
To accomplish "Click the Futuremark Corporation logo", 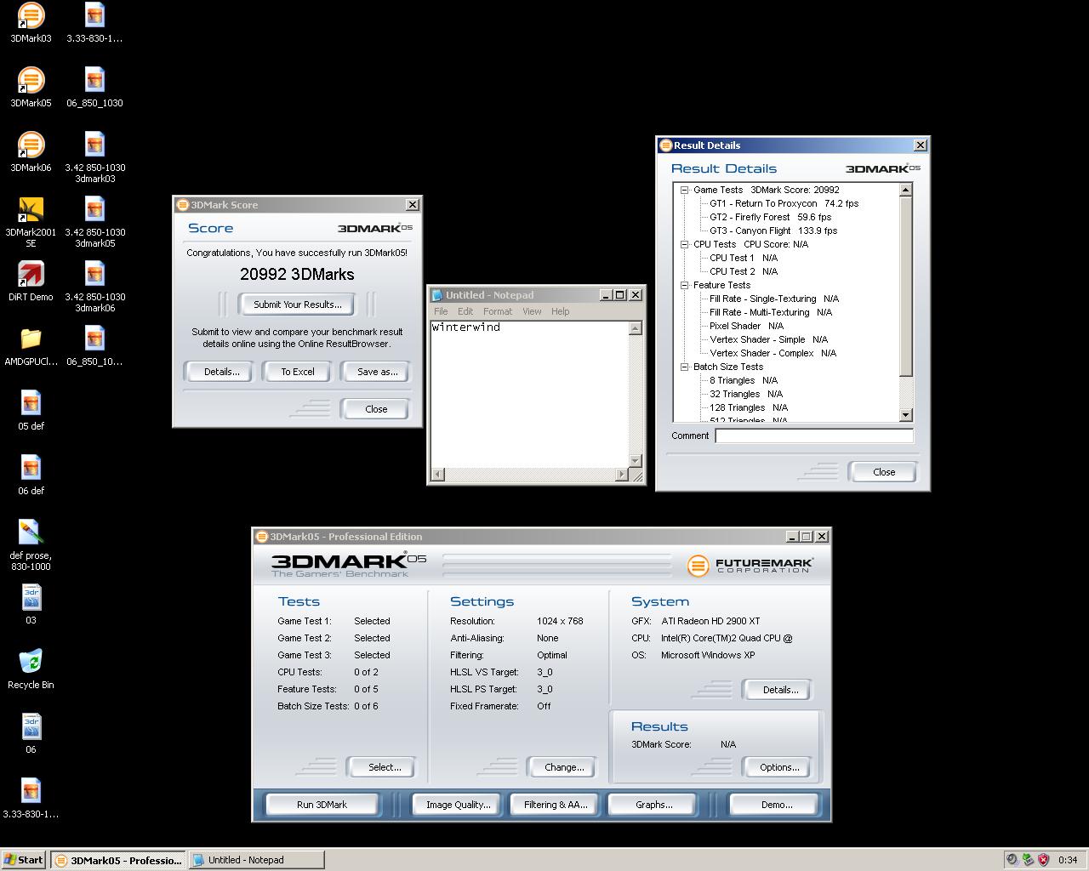I will pos(750,565).
